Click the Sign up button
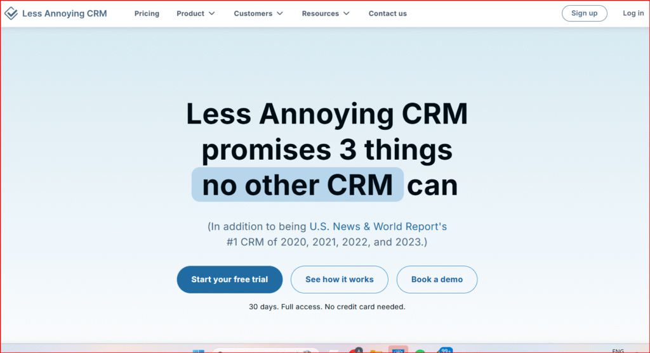The height and width of the screenshot is (353, 650). (584, 13)
